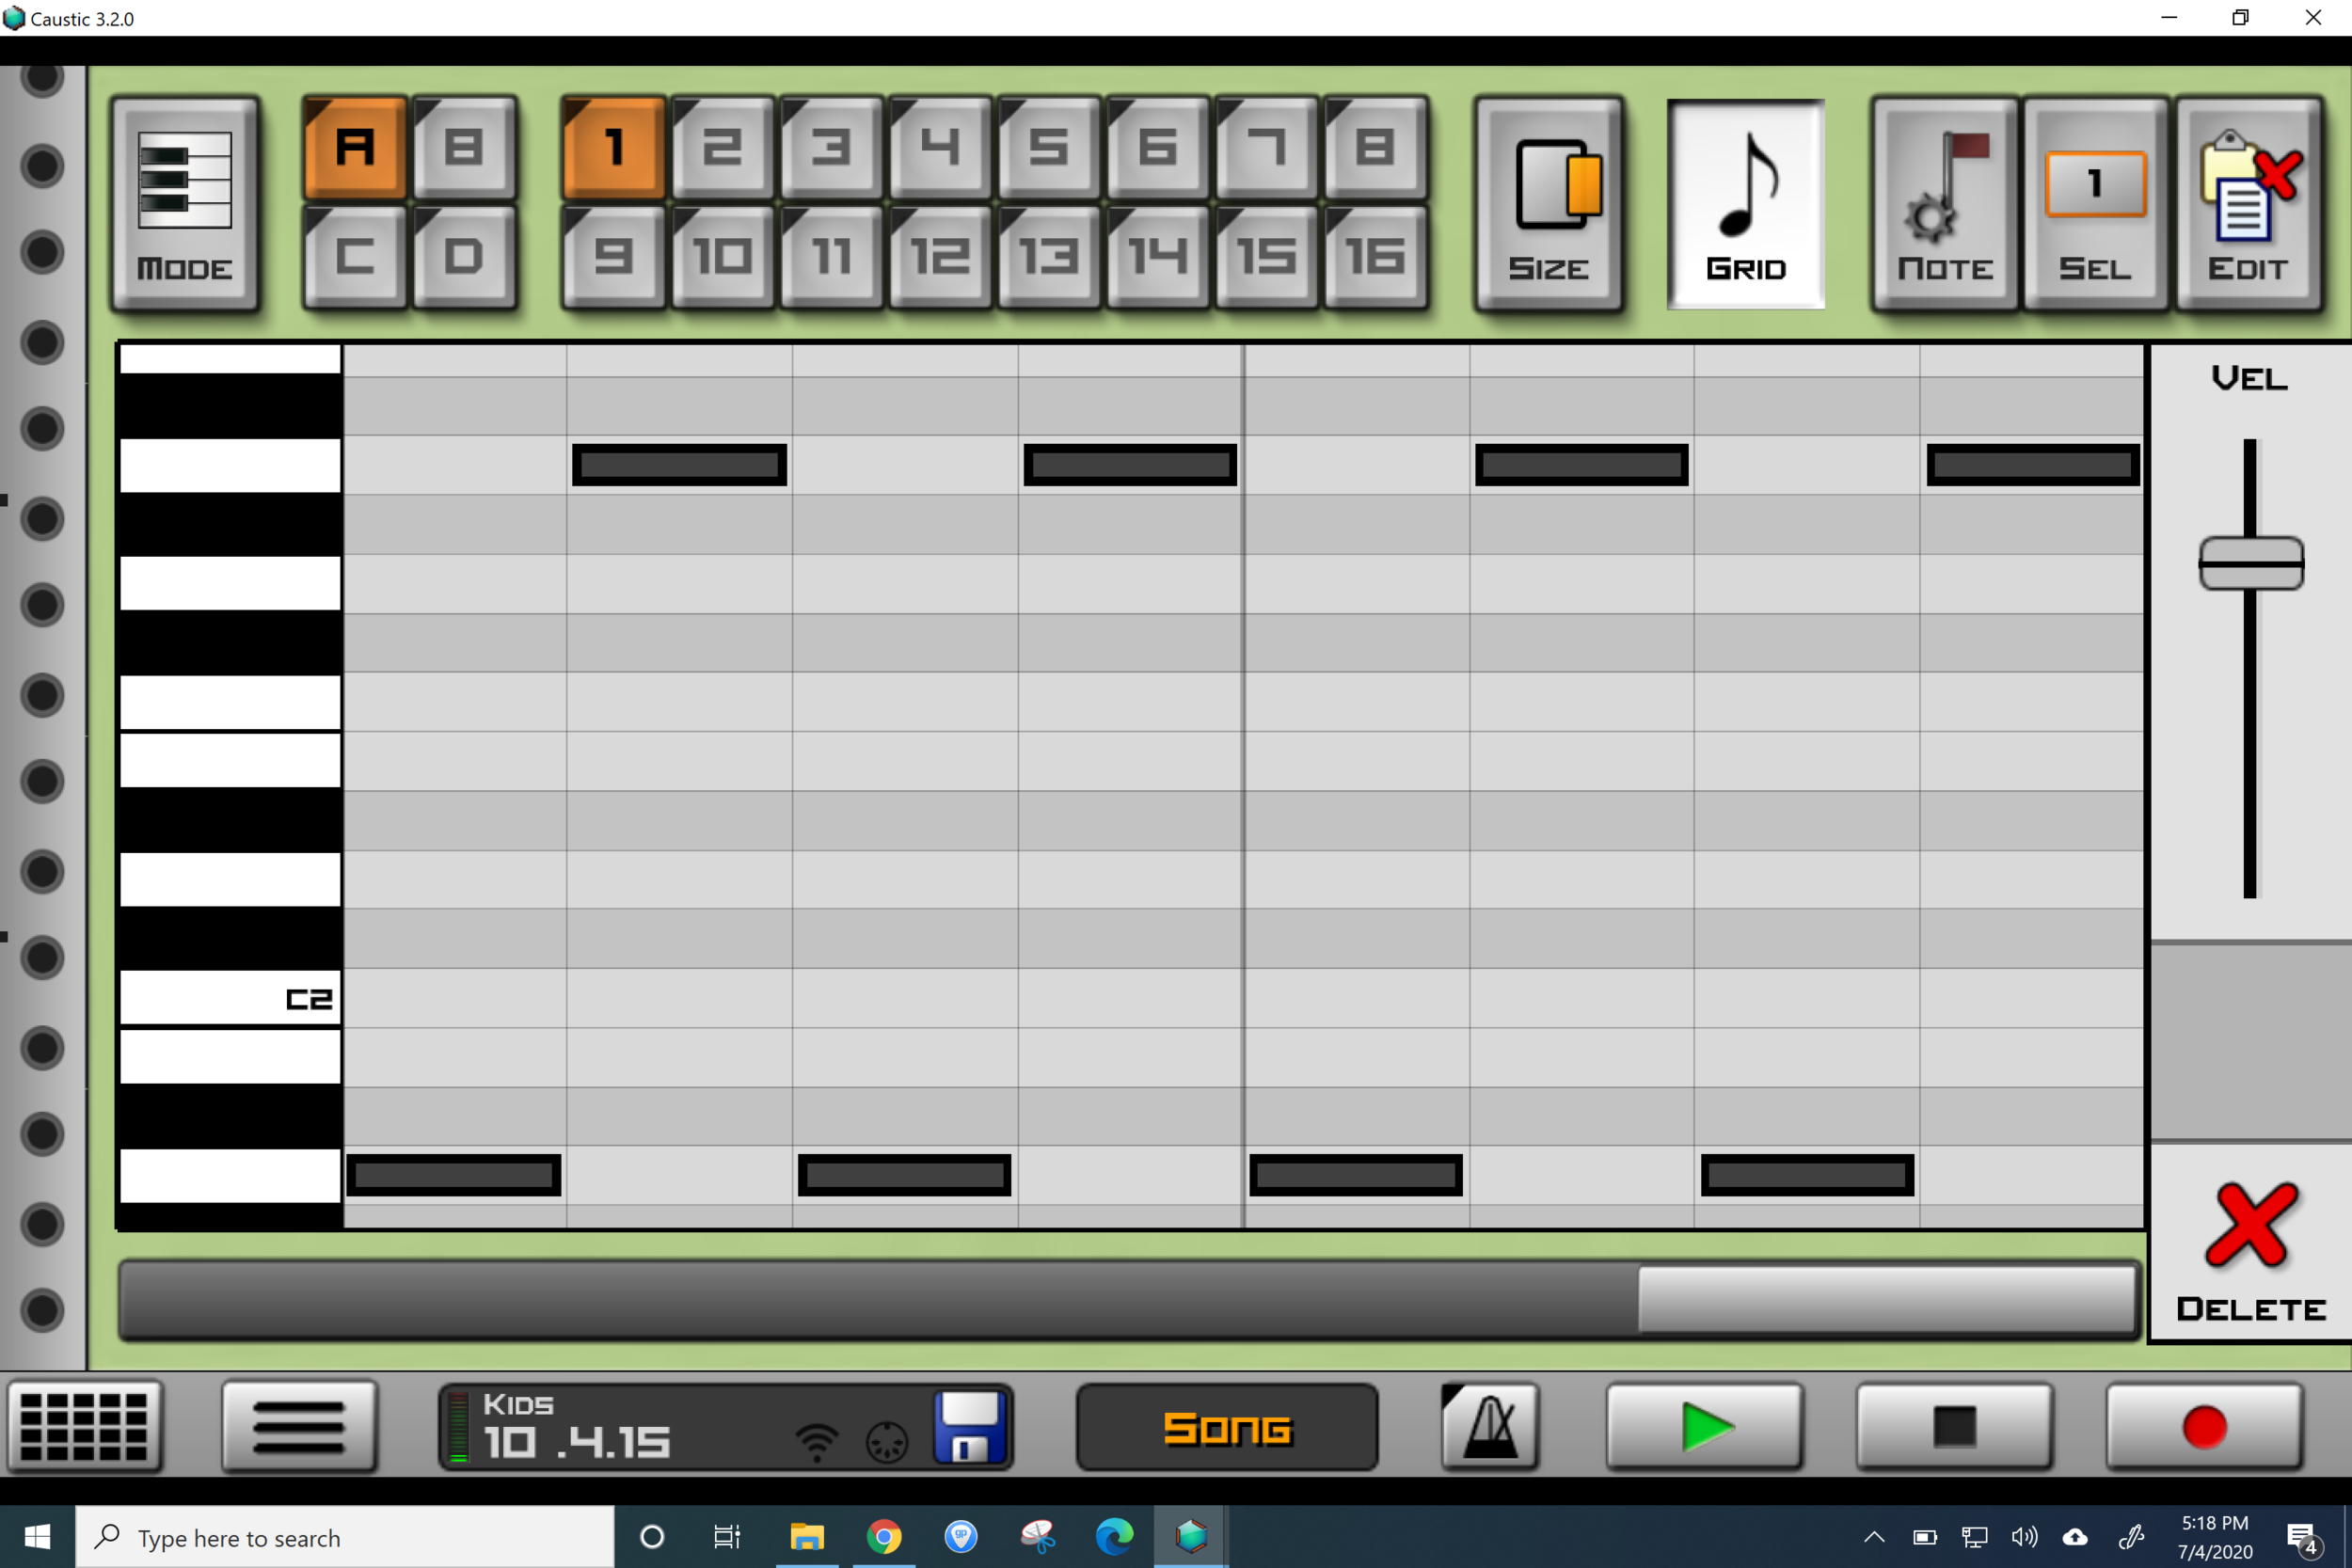Click the Grid note icon button
The height and width of the screenshot is (1568, 2352).
(1745, 204)
